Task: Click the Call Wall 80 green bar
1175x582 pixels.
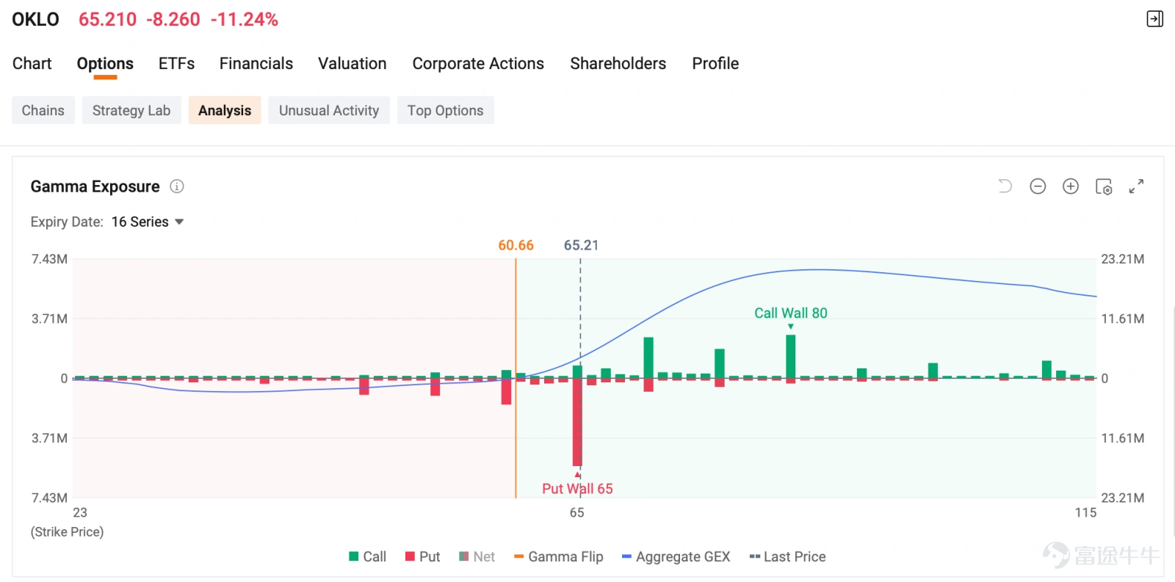Action: pyautogui.click(x=791, y=356)
